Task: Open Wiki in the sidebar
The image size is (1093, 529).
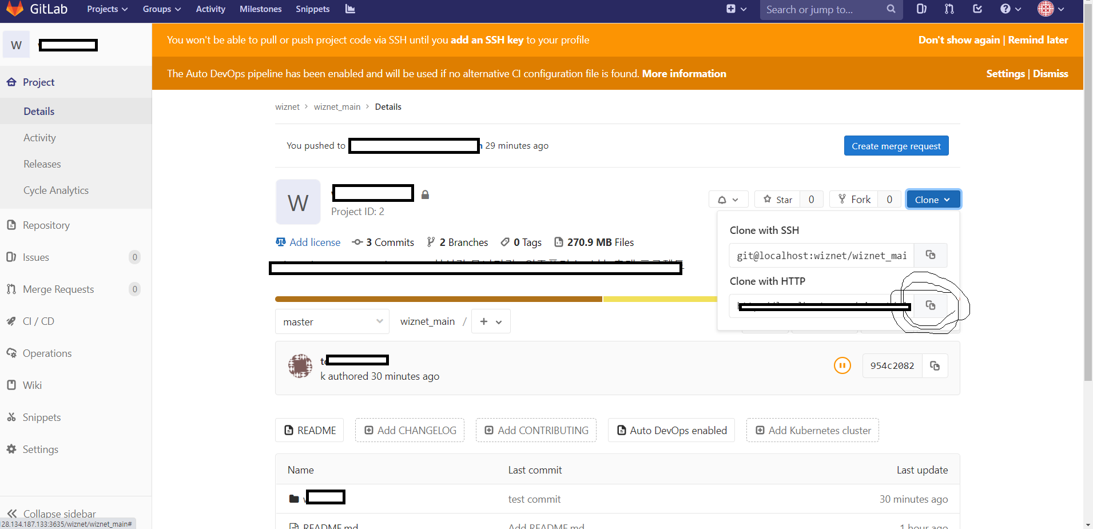Action: pos(75,385)
